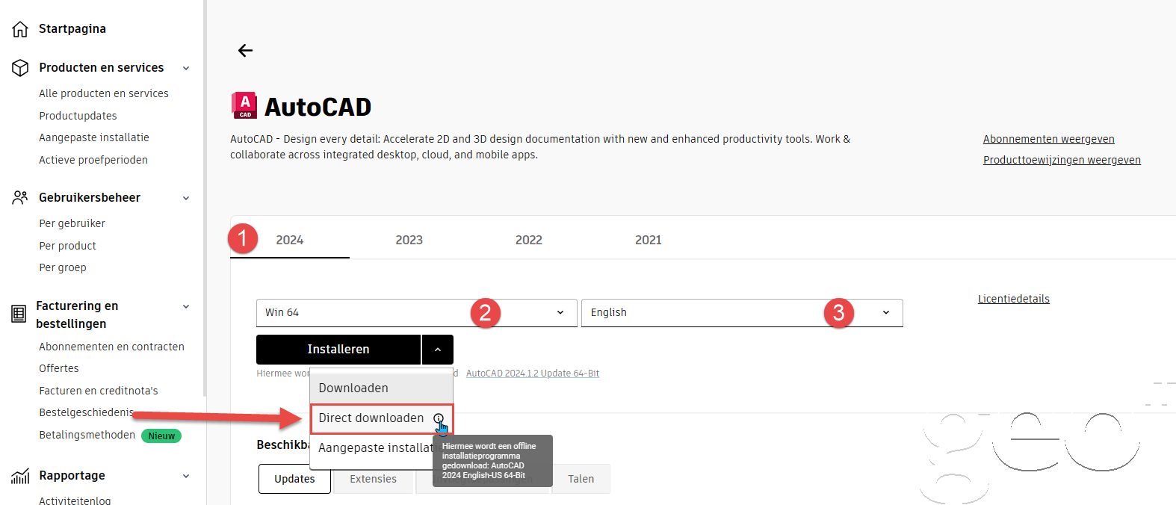Click the Rapportage chart icon

click(x=20, y=476)
